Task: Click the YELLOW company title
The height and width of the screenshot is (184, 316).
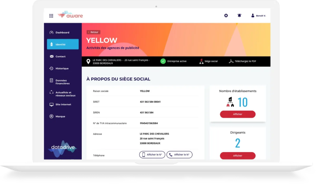Action: click(102, 40)
